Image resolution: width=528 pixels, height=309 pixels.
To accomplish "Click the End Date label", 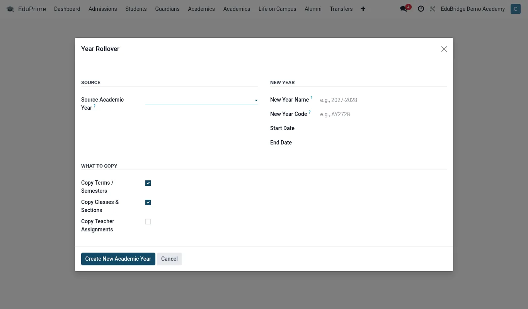I will click(281, 143).
